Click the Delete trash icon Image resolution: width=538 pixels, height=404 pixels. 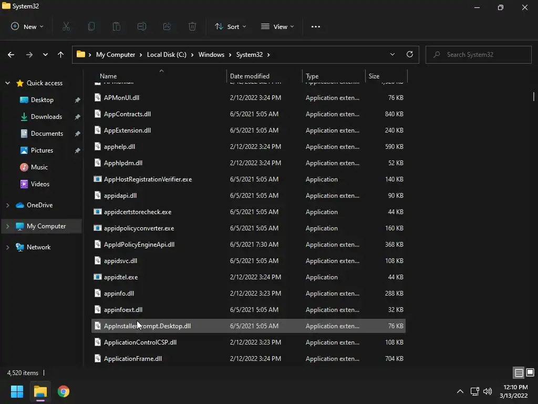click(x=192, y=26)
